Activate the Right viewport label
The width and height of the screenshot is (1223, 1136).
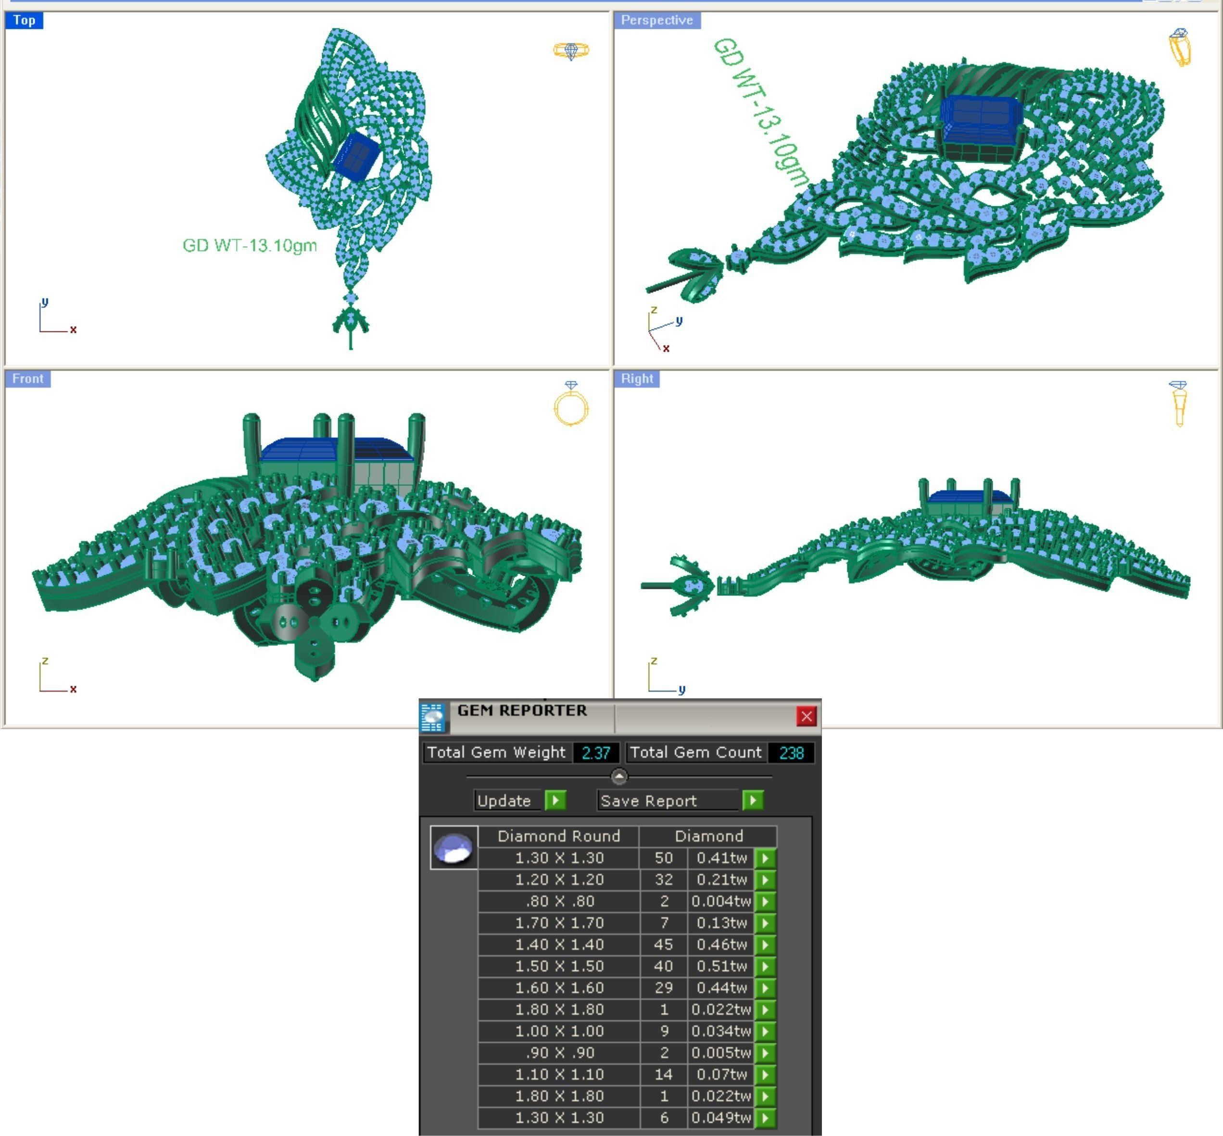pos(637,379)
